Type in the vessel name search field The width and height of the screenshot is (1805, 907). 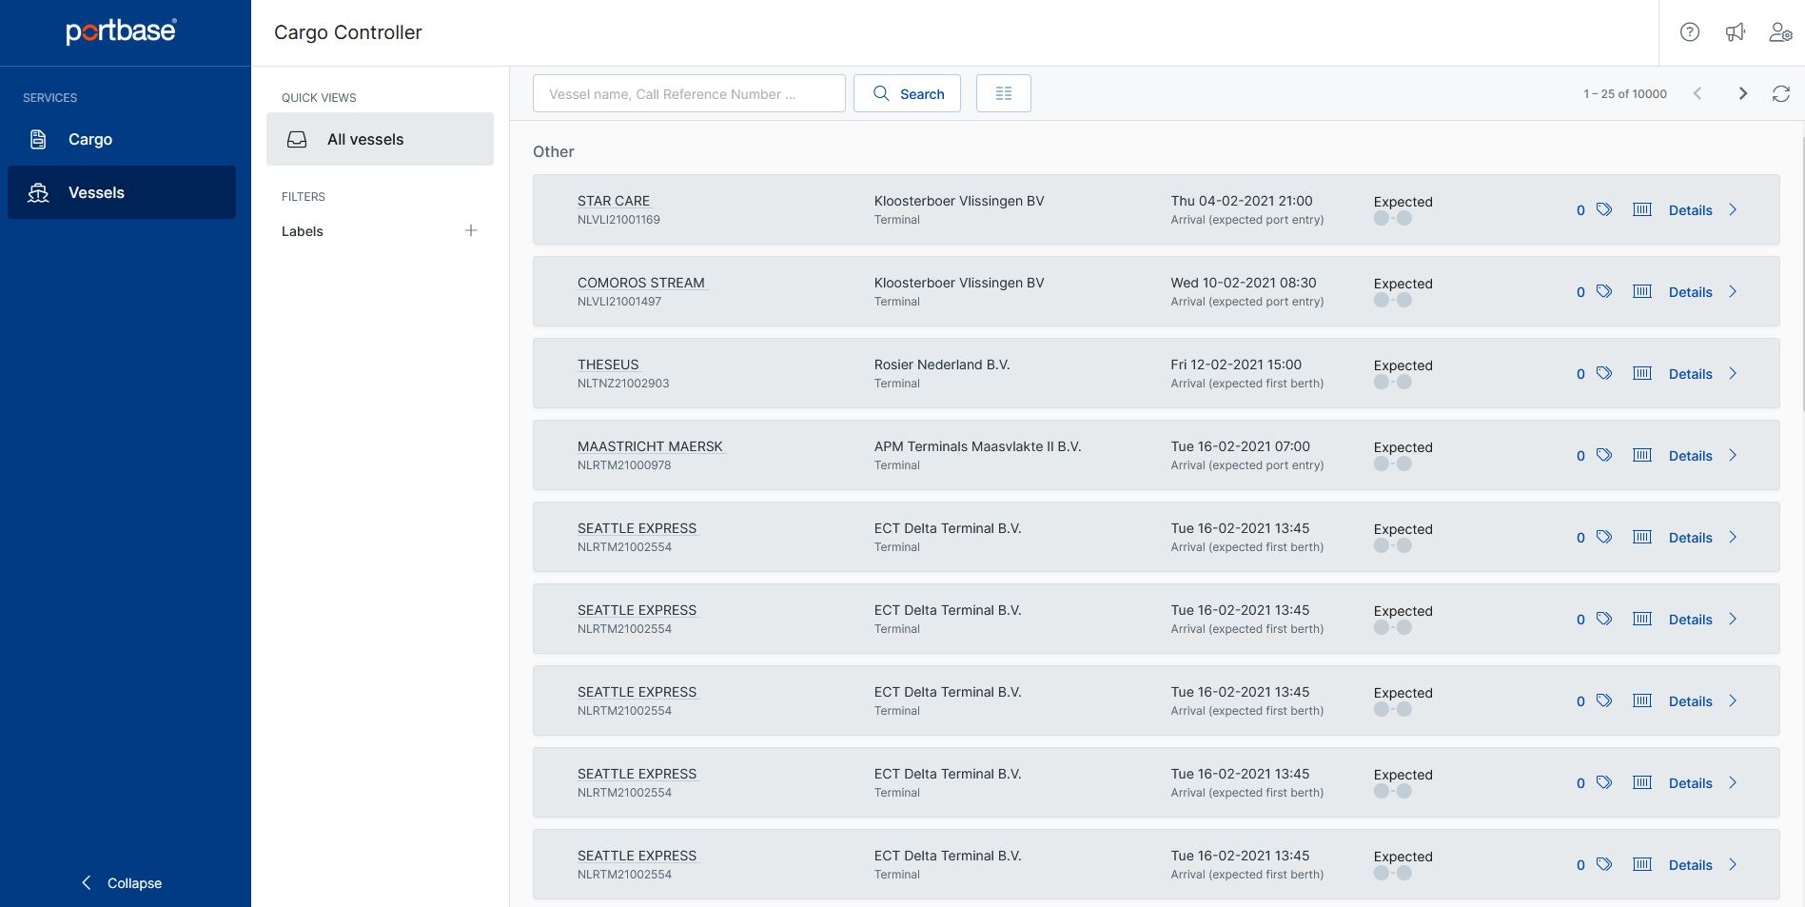(689, 93)
